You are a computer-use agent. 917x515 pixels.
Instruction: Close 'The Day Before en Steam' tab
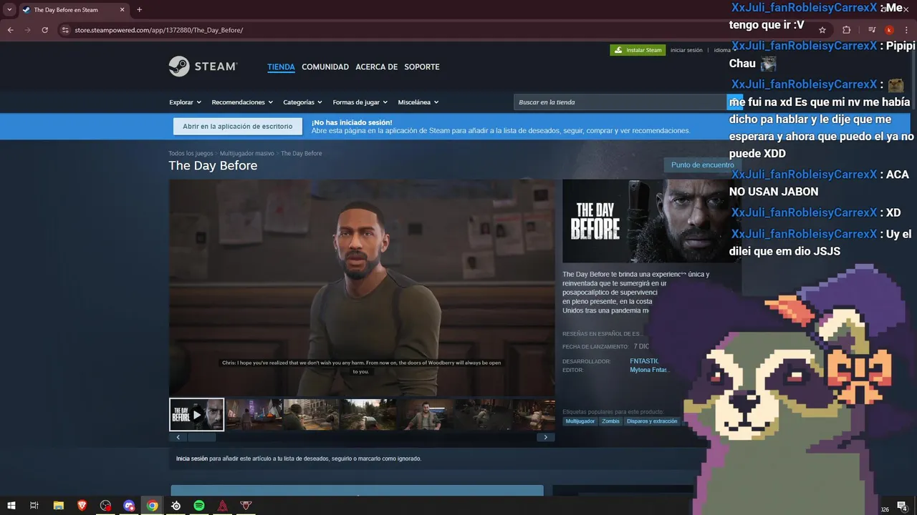coord(122,10)
